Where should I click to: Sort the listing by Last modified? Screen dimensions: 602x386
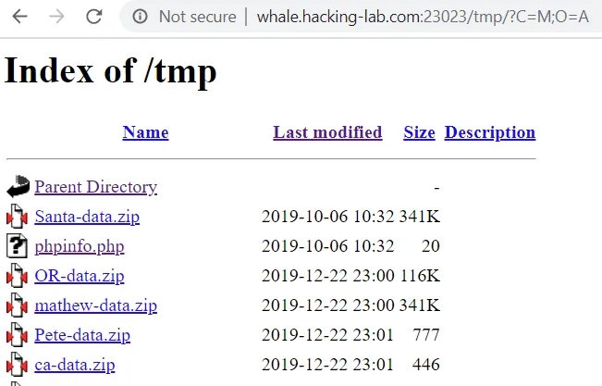pyautogui.click(x=327, y=132)
